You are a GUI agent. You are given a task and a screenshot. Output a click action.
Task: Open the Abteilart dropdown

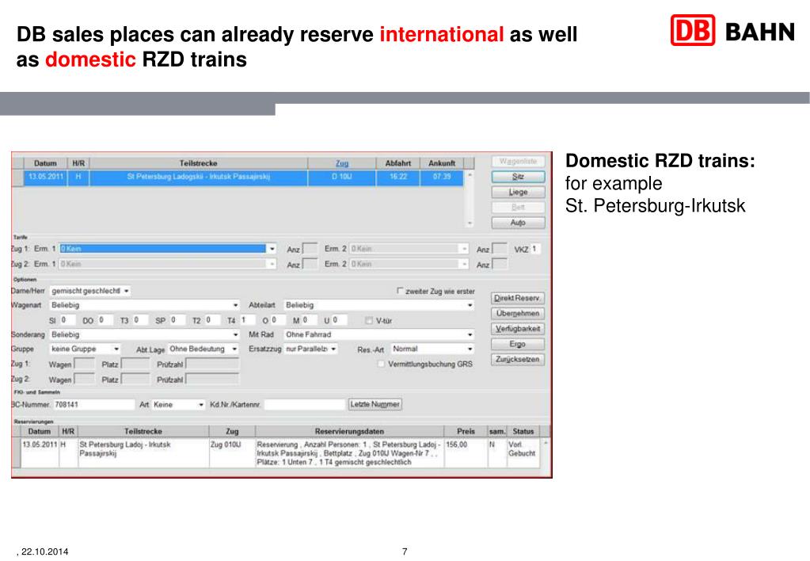point(470,306)
